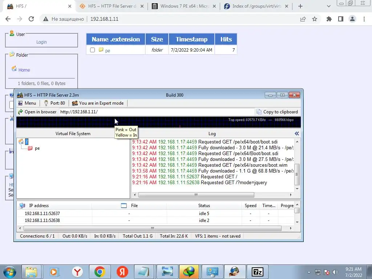Tick the checkbox next to pe folder
372x279 pixels.
pos(93,50)
